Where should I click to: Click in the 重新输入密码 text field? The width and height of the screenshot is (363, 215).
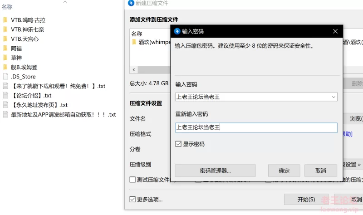click(256, 127)
